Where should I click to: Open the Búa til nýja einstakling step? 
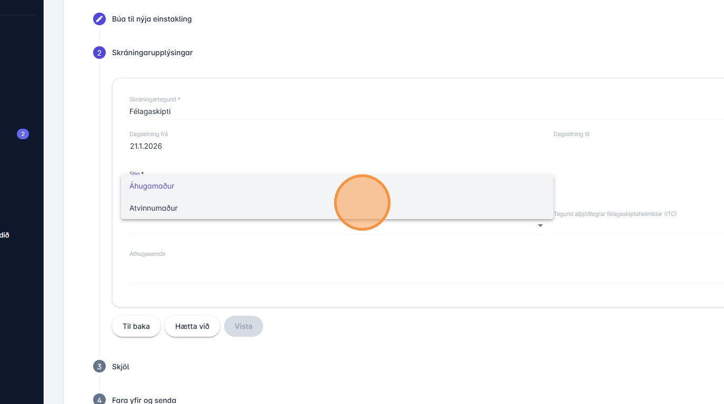152,19
